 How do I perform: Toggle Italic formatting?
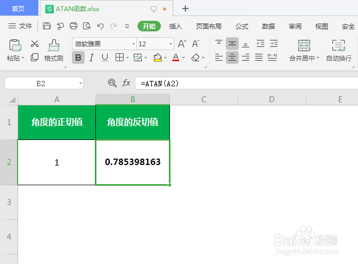click(92, 57)
